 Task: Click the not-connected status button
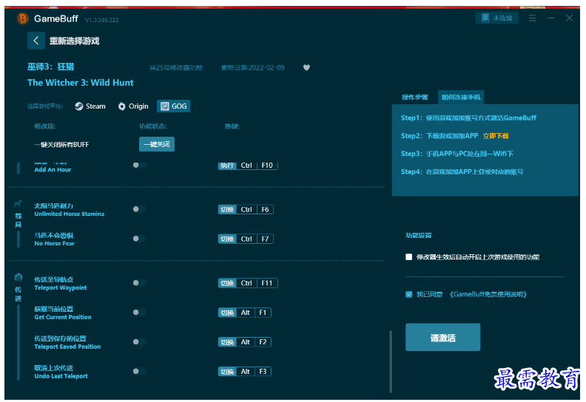[496, 18]
